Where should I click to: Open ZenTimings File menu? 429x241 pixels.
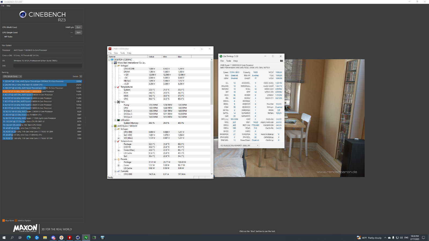222,61
